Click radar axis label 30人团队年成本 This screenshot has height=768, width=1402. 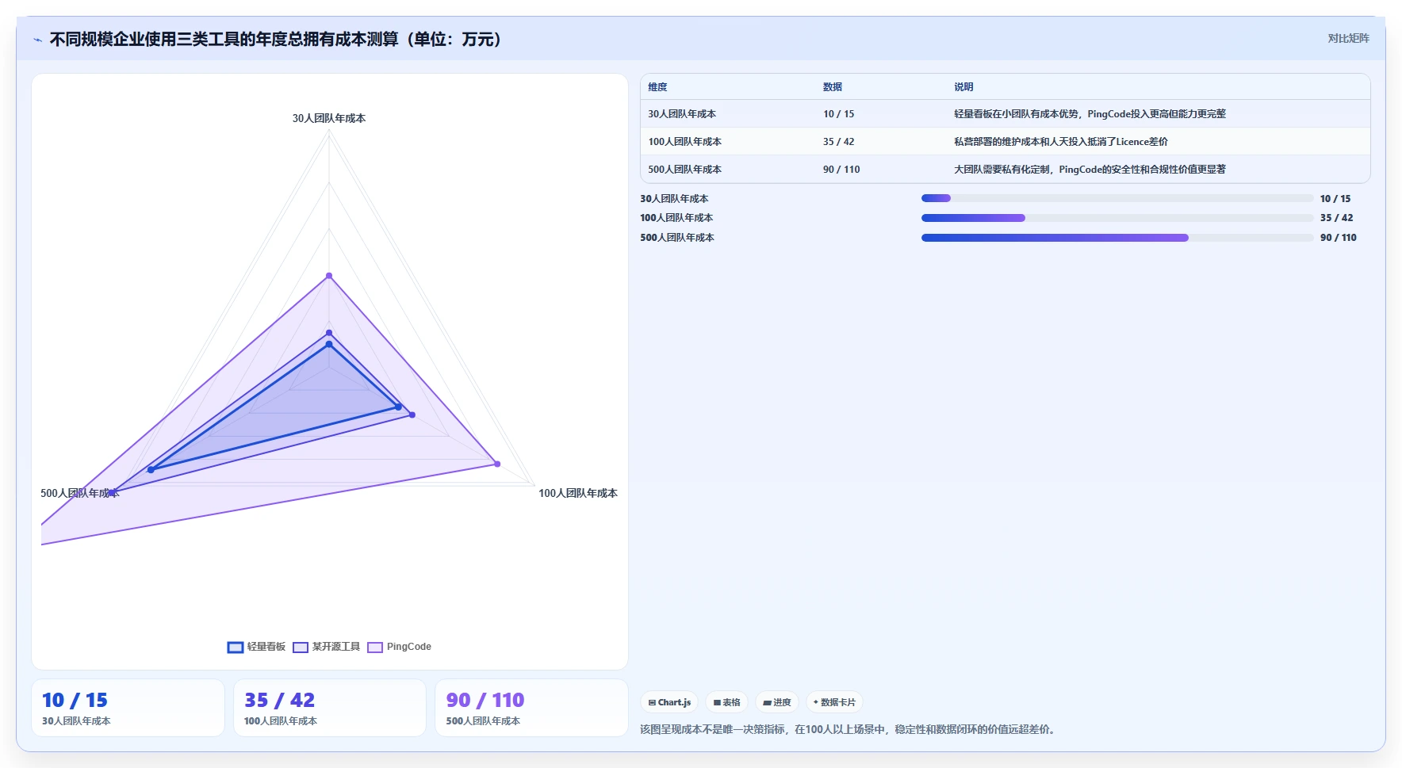click(329, 118)
